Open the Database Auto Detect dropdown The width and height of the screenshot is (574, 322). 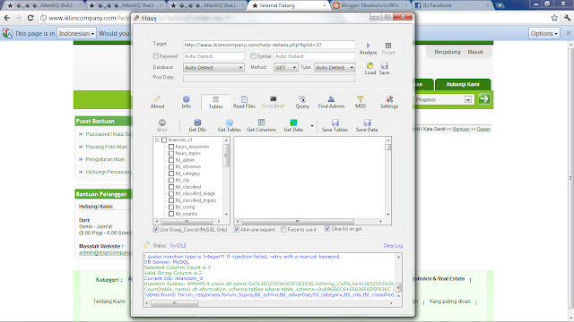tap(213, 68)
